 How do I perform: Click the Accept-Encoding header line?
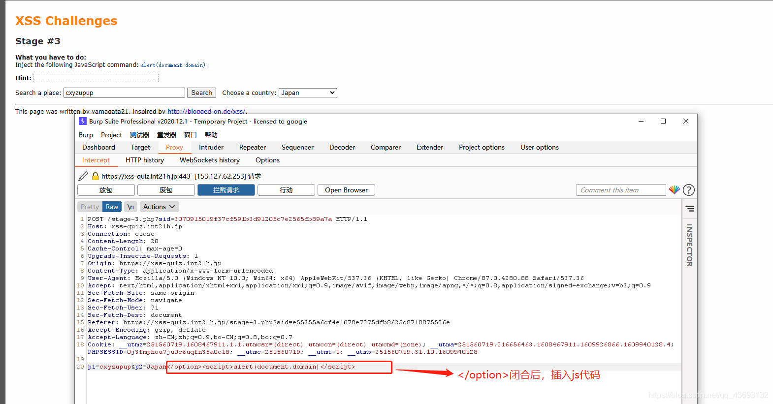coord(147,330)
